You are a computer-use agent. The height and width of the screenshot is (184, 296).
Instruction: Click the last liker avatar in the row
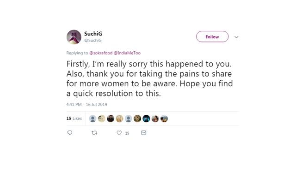[x=164, y=119]
